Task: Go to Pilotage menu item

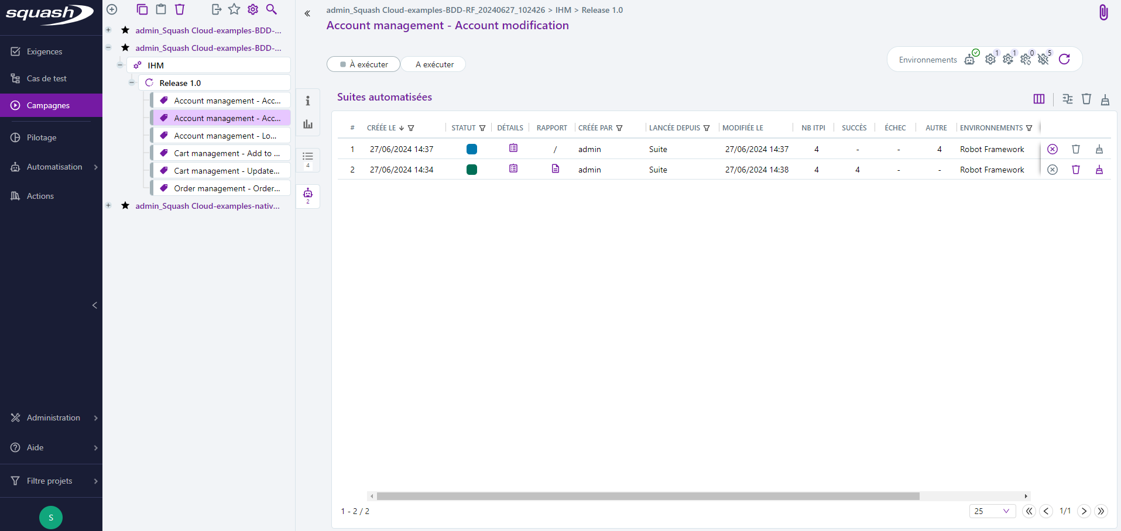Action: point(42,137)
